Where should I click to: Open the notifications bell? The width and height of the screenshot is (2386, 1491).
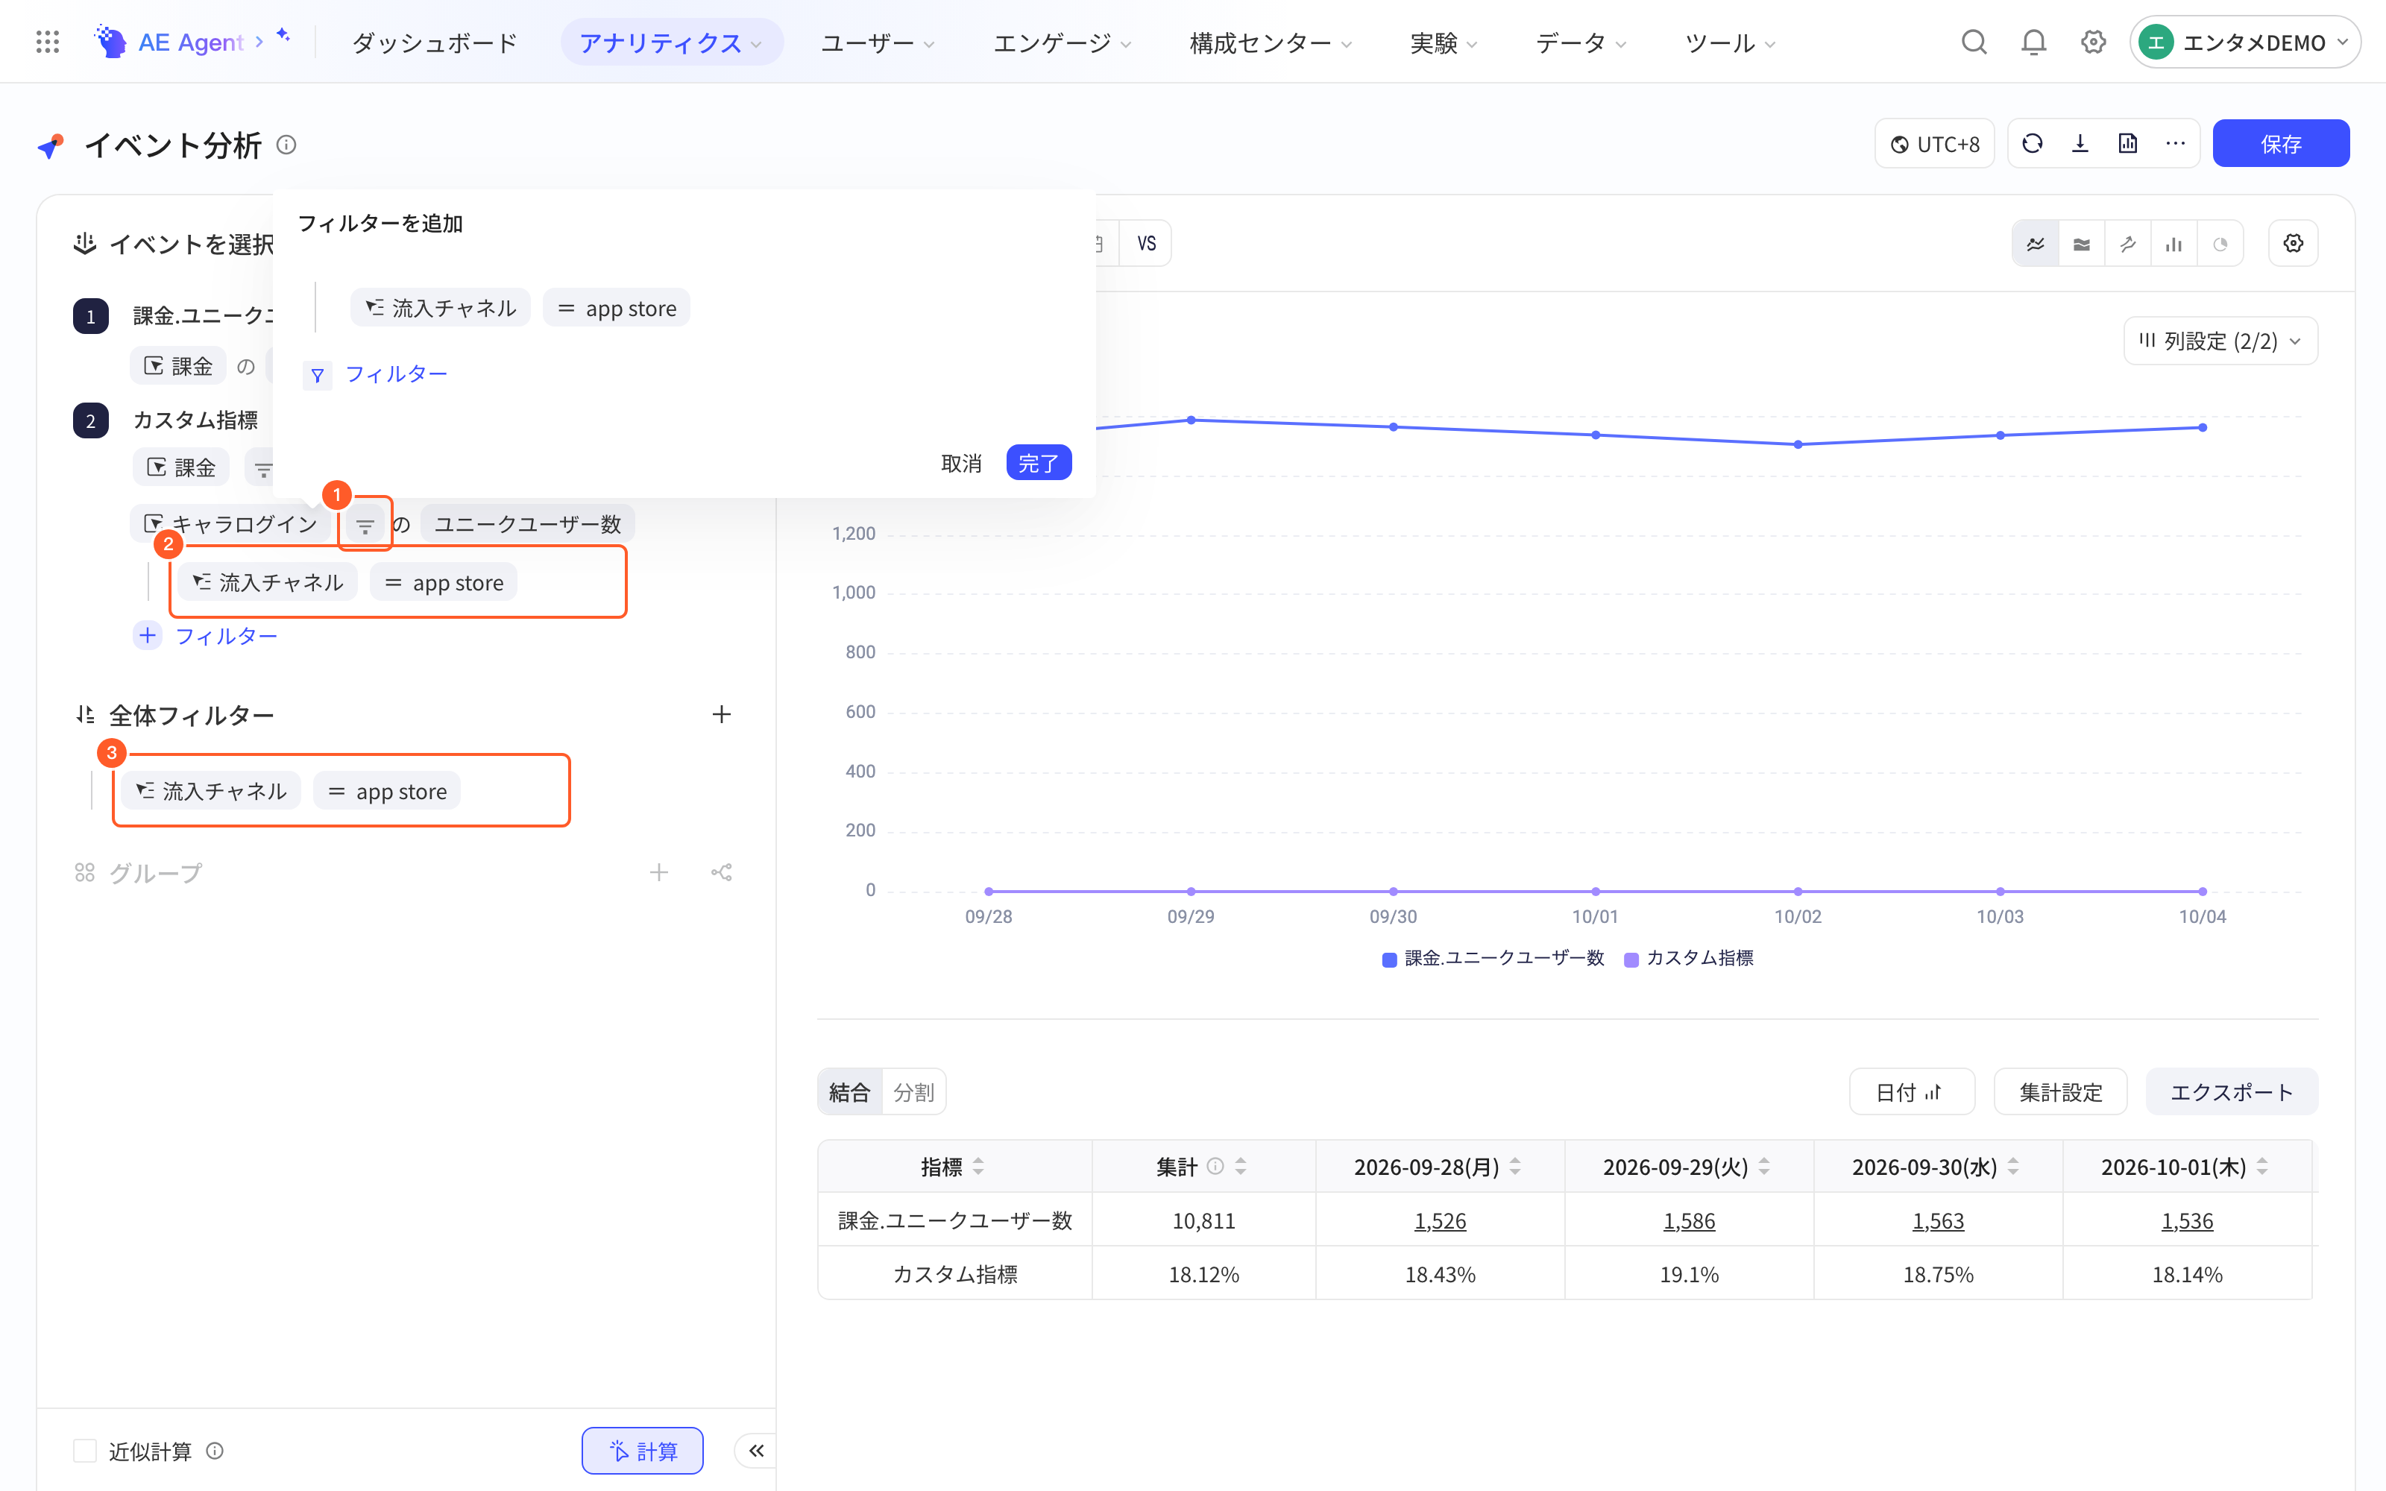point(2033,42)
